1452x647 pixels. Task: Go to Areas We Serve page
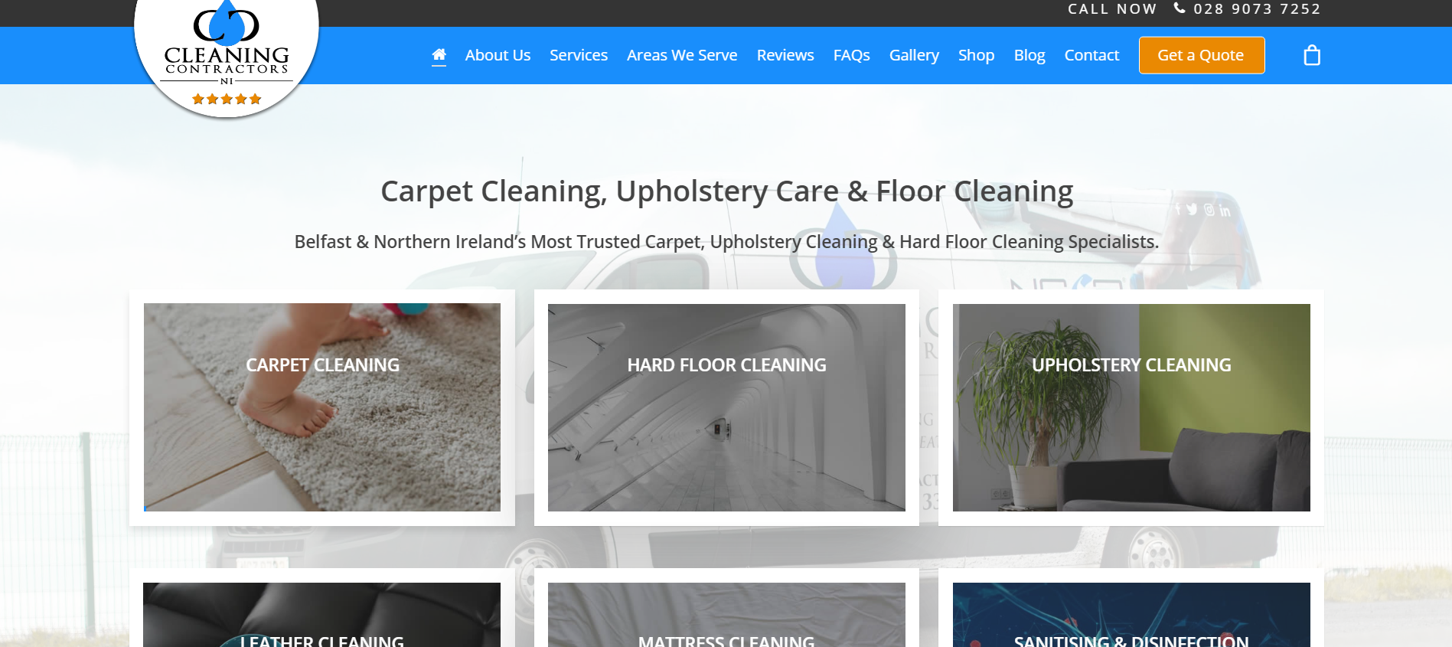click(x=682, y=55)
